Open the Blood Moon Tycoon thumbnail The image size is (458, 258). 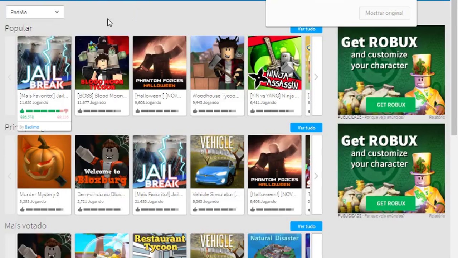(102, 63)
